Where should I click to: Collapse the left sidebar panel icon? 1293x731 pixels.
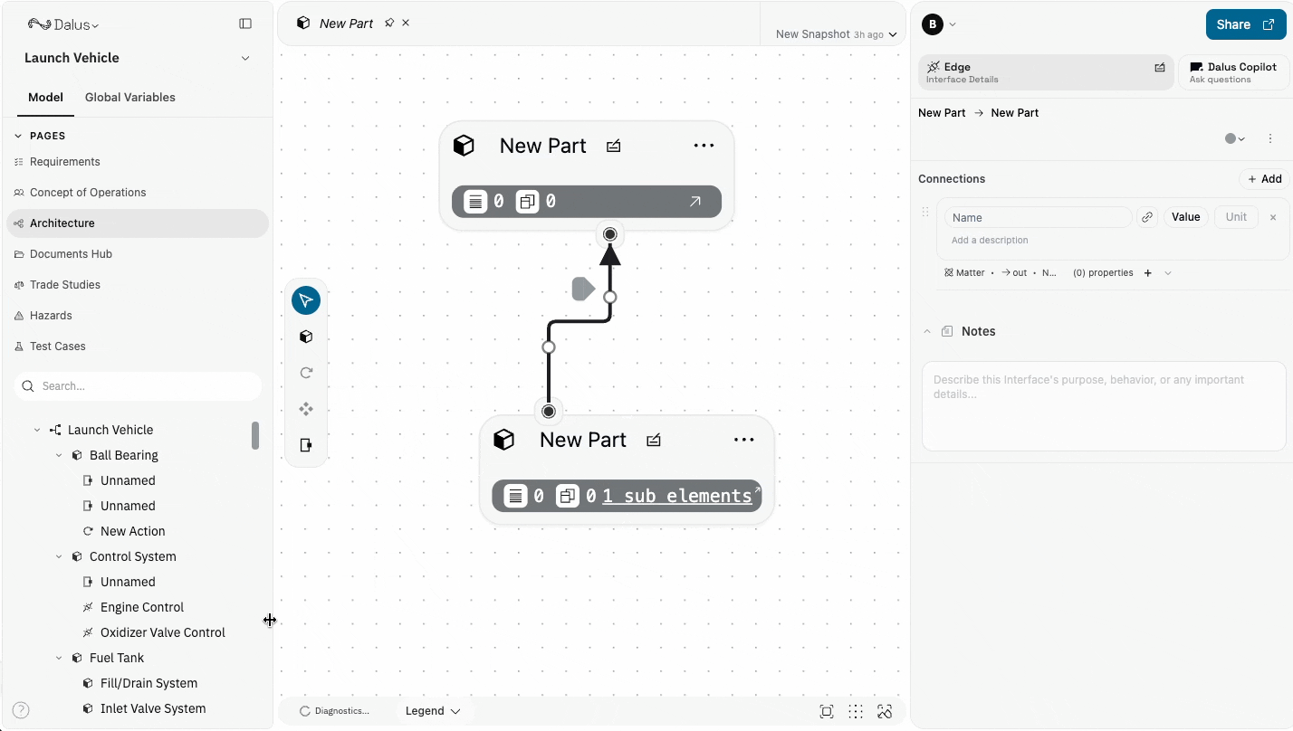(245, 24)
